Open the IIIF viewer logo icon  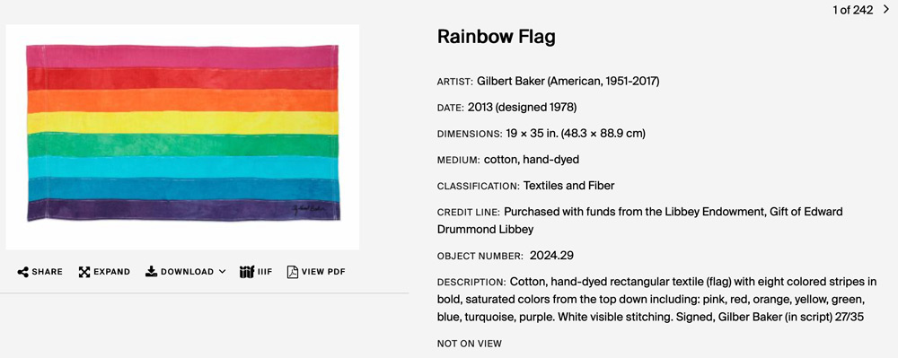[247, 272]
